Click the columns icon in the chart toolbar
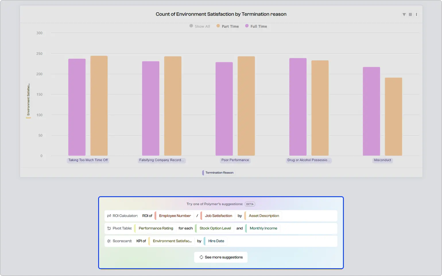Viewport: 442px width, 276px height. click(410, 14)
